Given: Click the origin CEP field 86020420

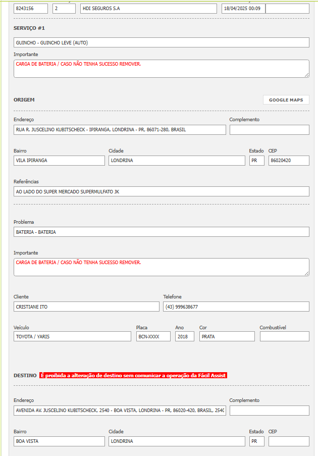Looking at the screenshot, I should (x=288, y=161).
